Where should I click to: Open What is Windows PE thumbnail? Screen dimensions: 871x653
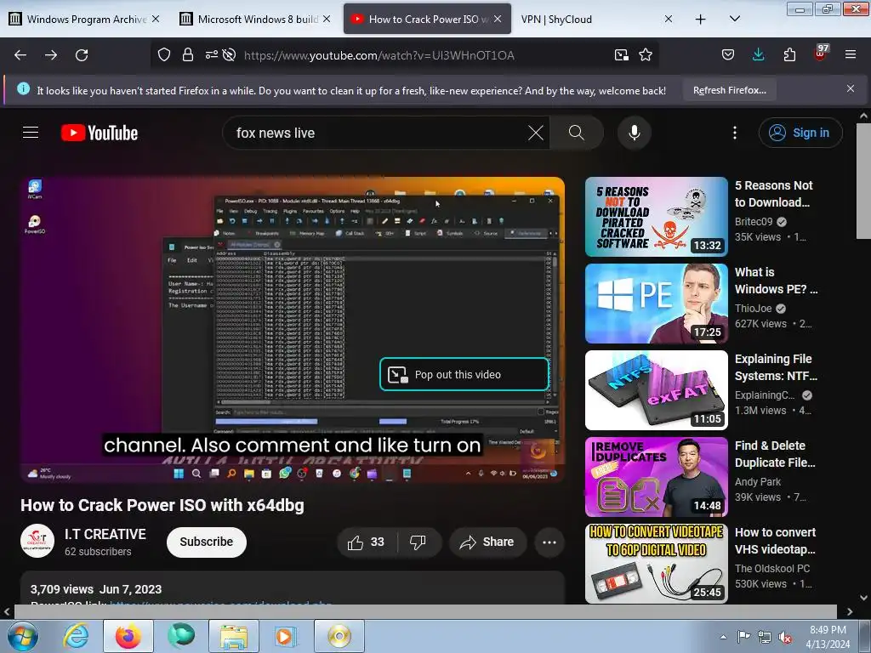pos(657,304)
